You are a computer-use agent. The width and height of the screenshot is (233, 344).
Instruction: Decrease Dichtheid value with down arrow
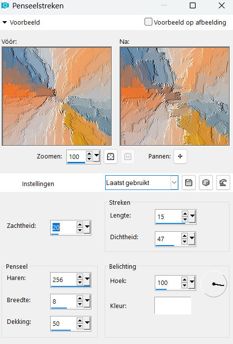click(x=184, y=242)
